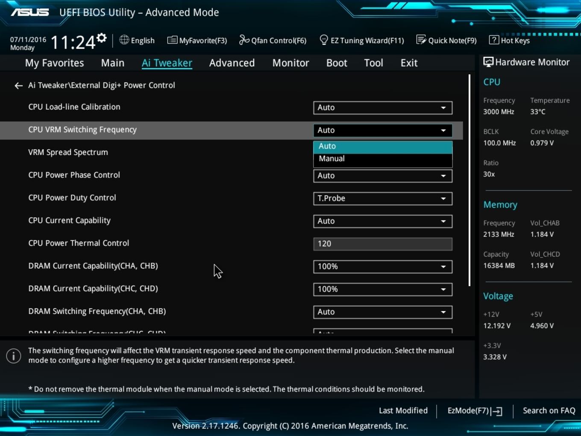Open CPU Power Duty Control T.Probe dropdown

[x=383, y=198]
